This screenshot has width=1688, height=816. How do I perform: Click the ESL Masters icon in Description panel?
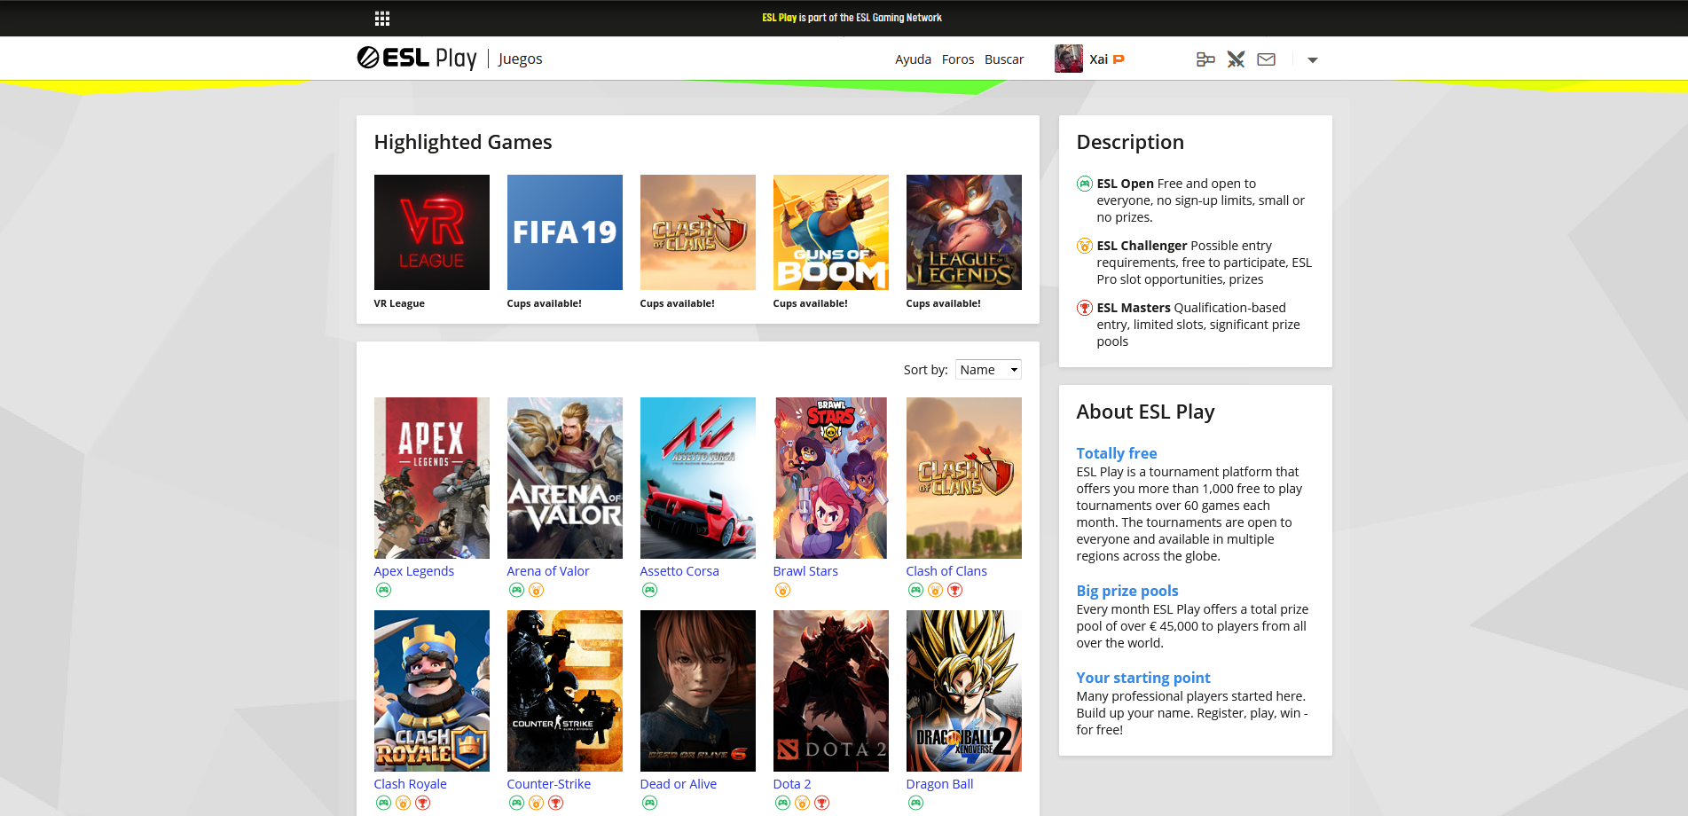pyautogui.click(x=1084, y=308)
